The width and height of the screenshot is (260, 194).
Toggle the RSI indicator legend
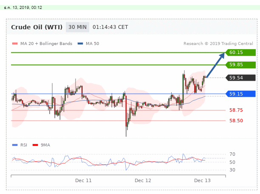[23, 145]
